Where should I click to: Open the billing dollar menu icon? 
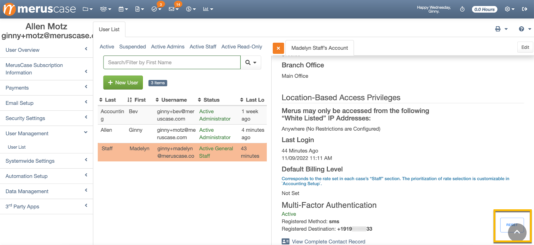click(191, 9)
